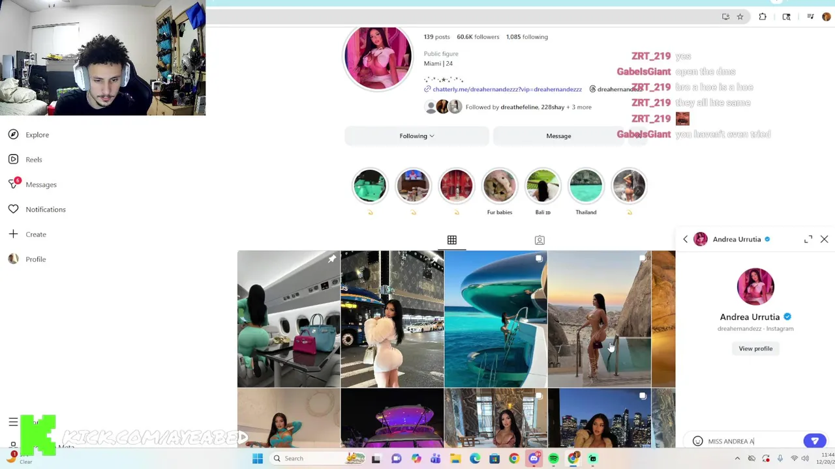
Task: Click the Create plus icon
Action: (13, 234)
